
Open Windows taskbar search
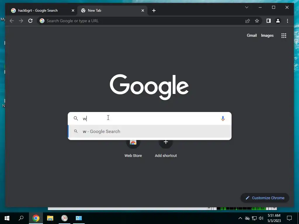click(x=21, y=218)
